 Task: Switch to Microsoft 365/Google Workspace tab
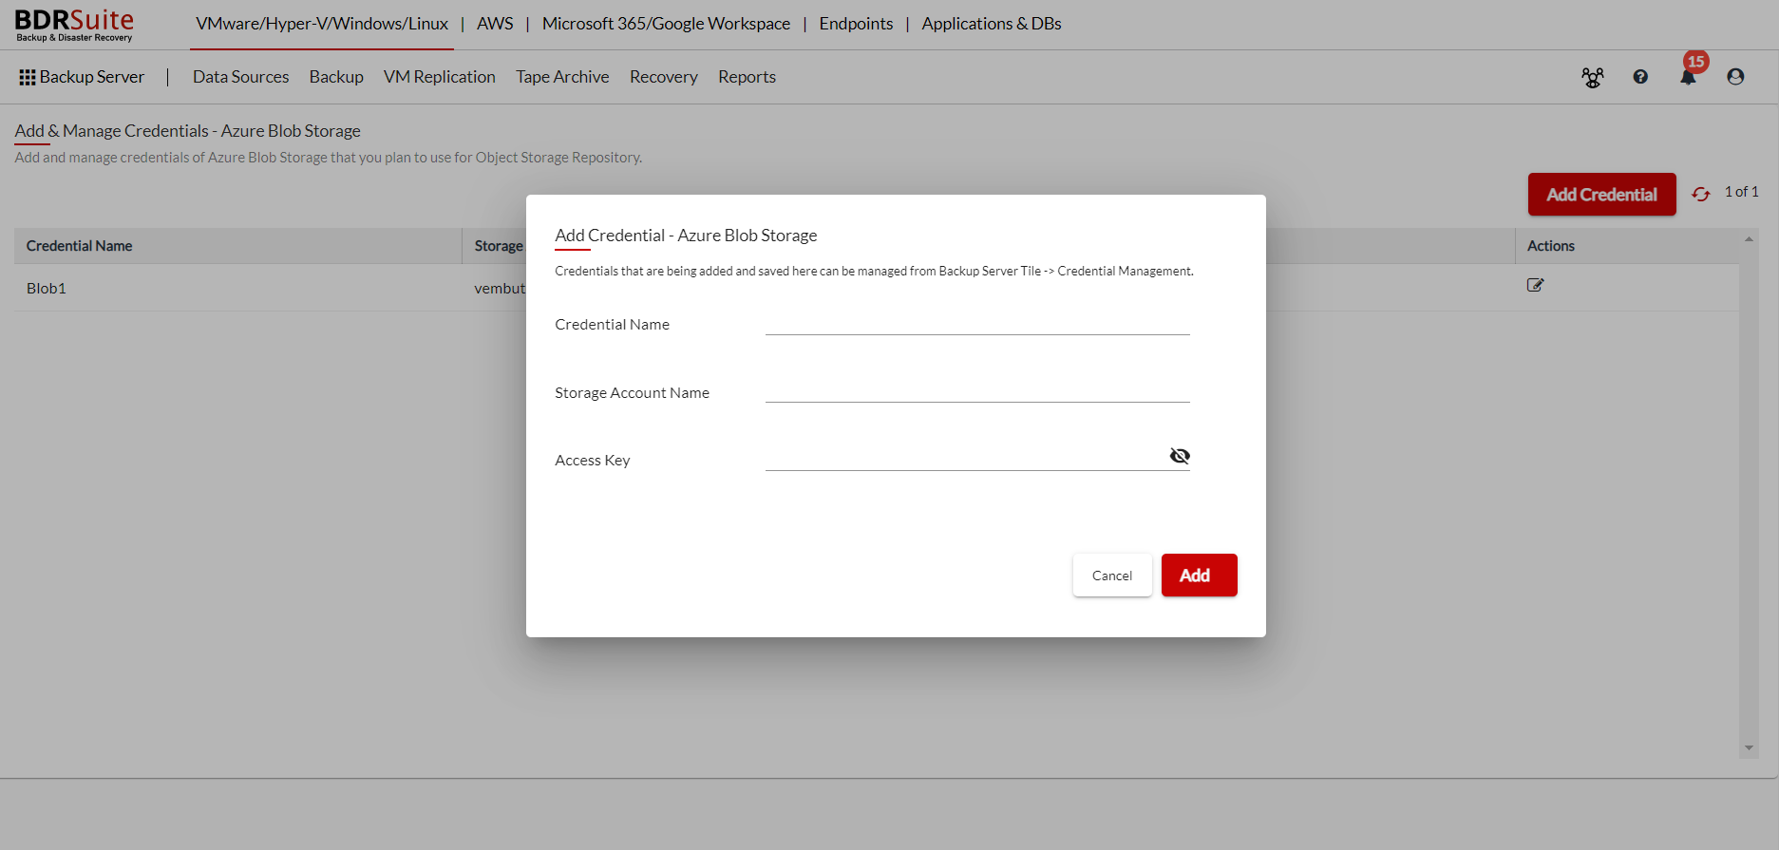666,24
